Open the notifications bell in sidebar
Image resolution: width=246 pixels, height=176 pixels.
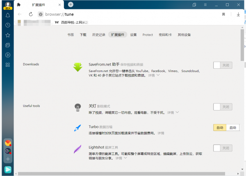8,15
